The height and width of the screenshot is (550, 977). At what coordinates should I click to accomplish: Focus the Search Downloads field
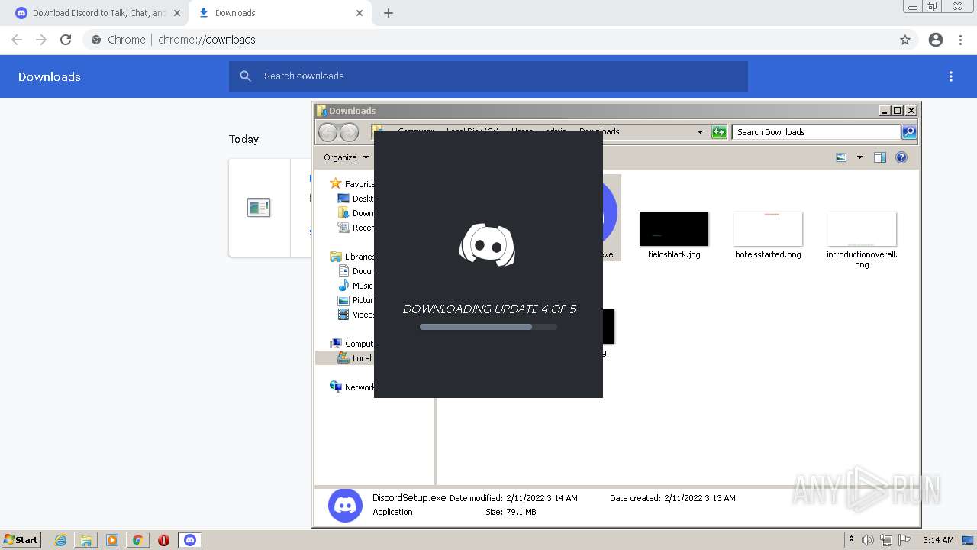816,132
